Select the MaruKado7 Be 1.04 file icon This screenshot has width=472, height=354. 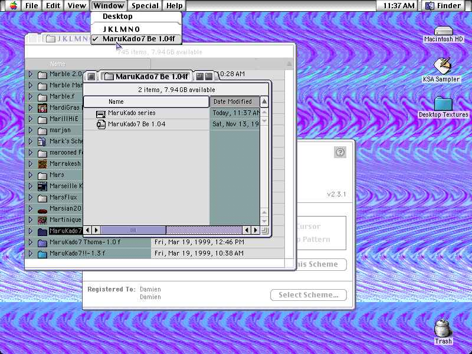(101, 124)
